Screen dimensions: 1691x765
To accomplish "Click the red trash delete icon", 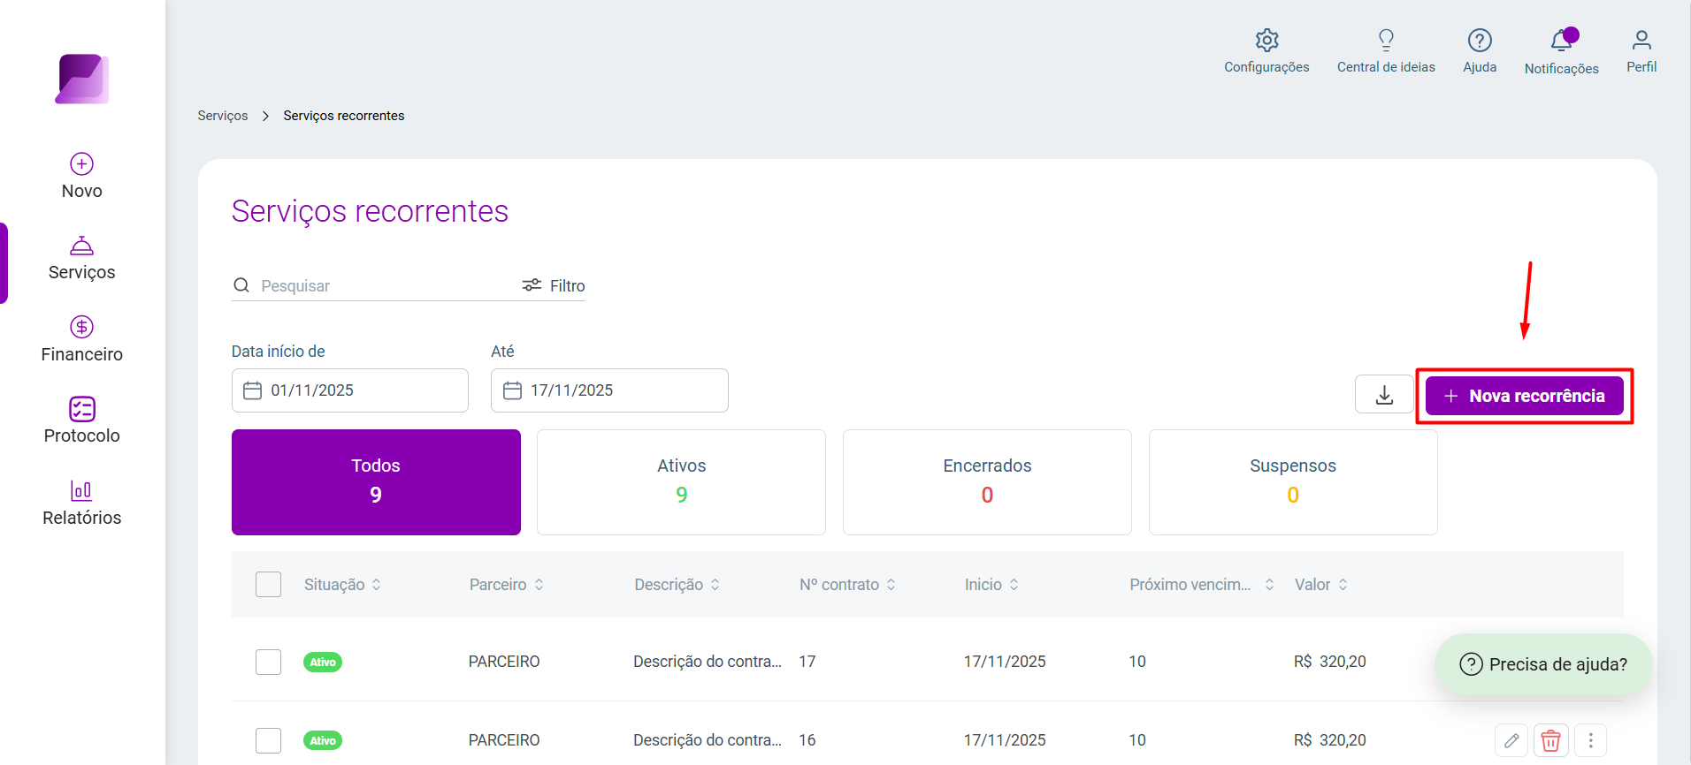I will [x=1551, y=740].
